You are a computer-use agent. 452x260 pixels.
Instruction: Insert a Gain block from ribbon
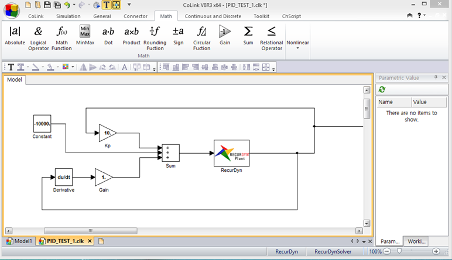(x=225, y=36)
